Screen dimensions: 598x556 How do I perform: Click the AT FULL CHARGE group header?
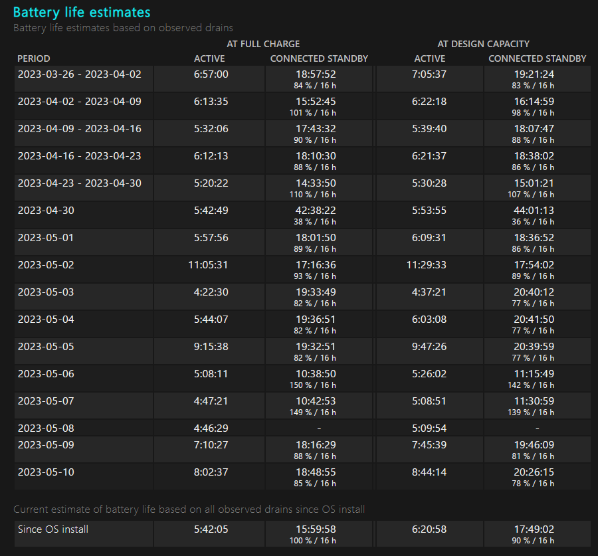264,44
